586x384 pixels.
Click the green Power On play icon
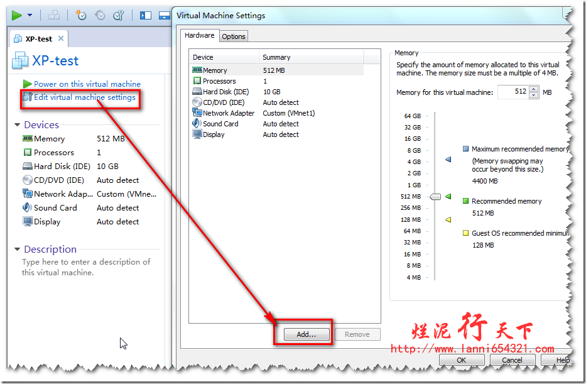click(x=17, y=15)
